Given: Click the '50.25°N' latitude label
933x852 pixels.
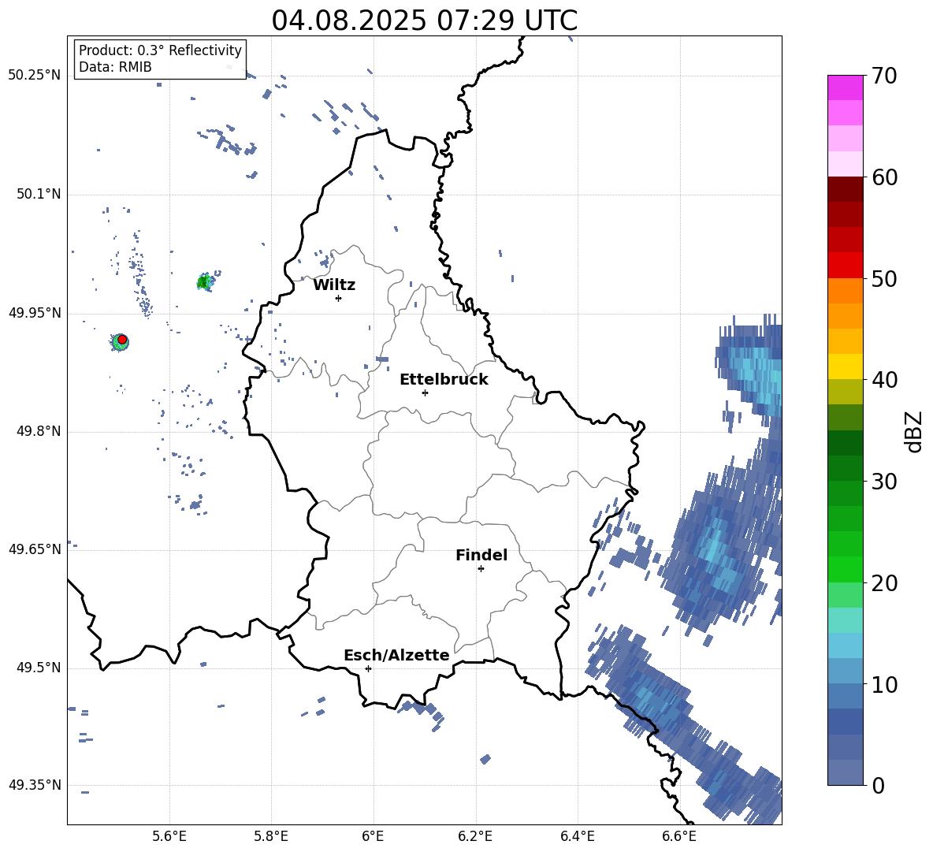Looking at the screenshot, I should pos(35,76).
